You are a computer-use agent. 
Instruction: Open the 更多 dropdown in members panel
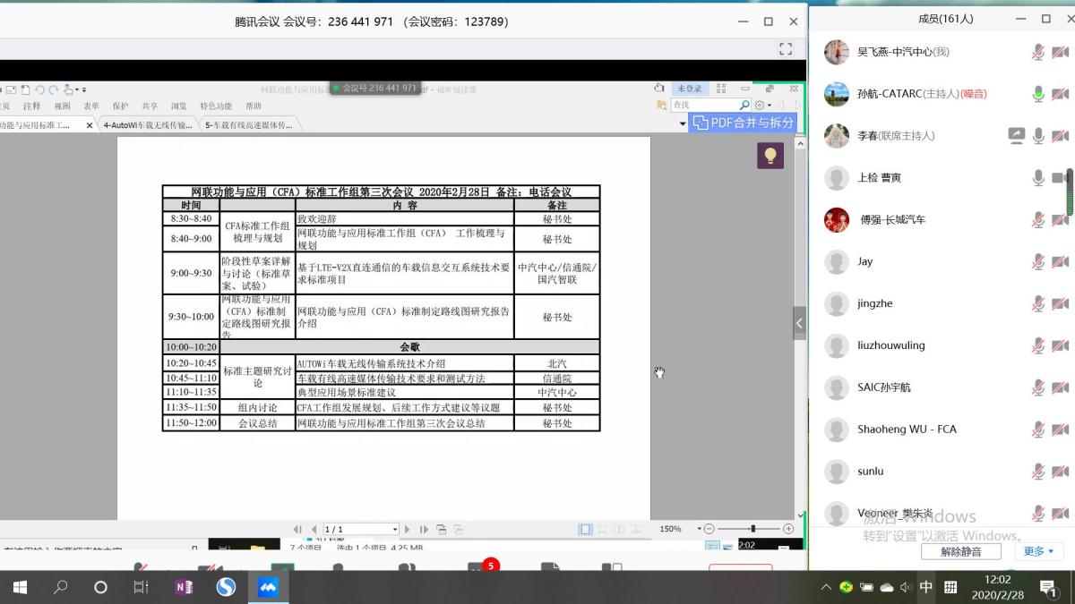coord(1038,551)
